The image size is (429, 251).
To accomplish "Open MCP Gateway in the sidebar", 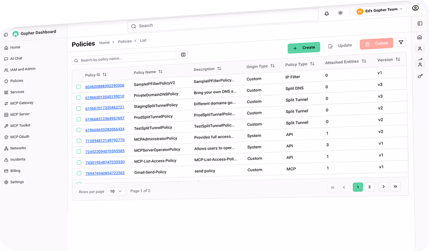I will tap(19, 103).
